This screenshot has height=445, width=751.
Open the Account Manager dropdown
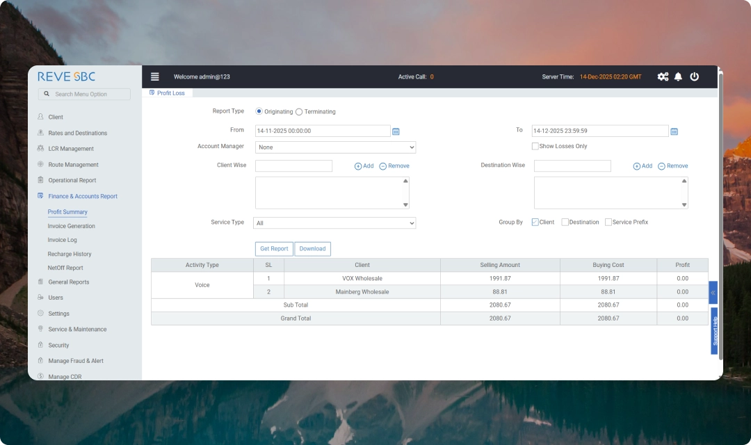coord(335,147)
